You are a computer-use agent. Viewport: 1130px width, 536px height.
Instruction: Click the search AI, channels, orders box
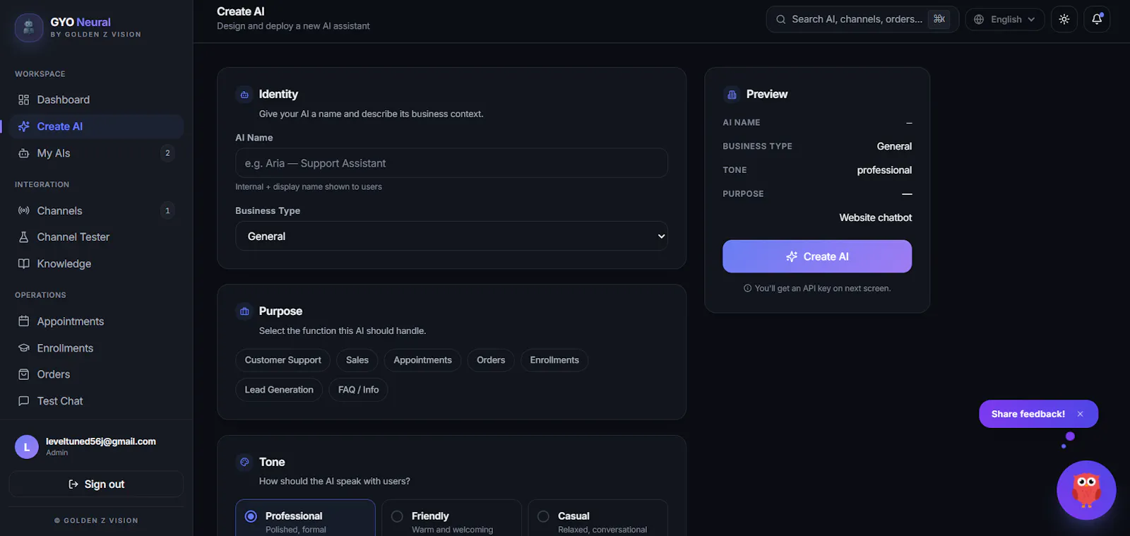pyautogui.click(x=862, y=19)
